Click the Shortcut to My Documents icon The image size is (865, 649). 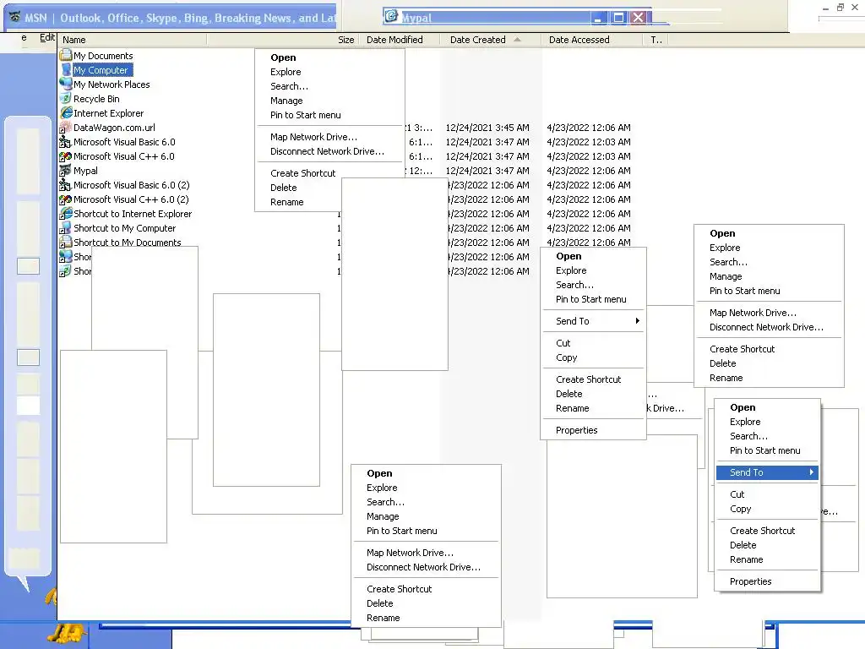tap(66, 242)
